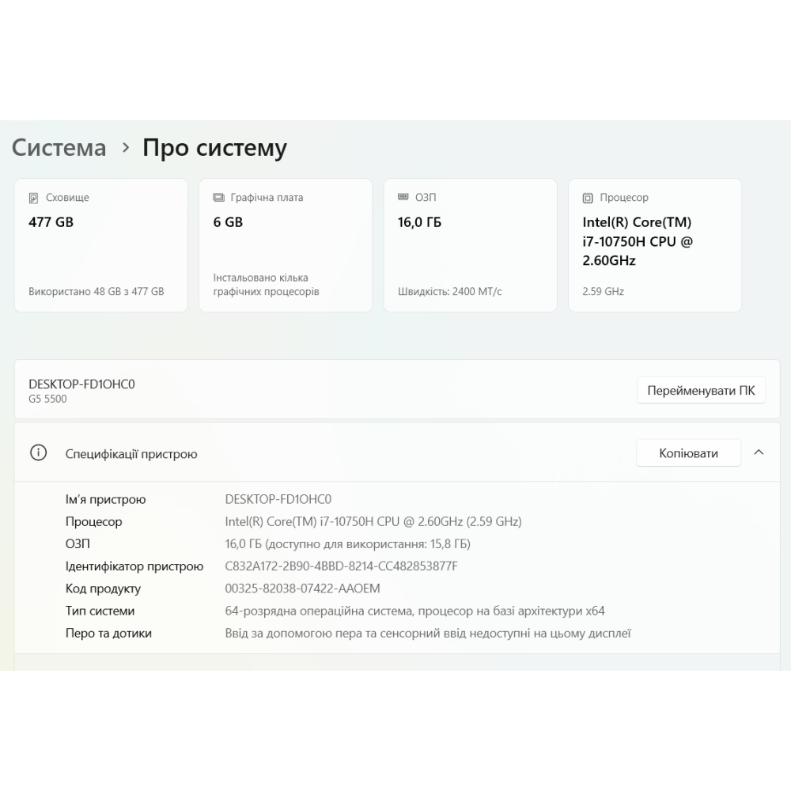This screenshot has width=791, height=791.
Task: Click the Тип системи value text
Action: coord(414,611)
